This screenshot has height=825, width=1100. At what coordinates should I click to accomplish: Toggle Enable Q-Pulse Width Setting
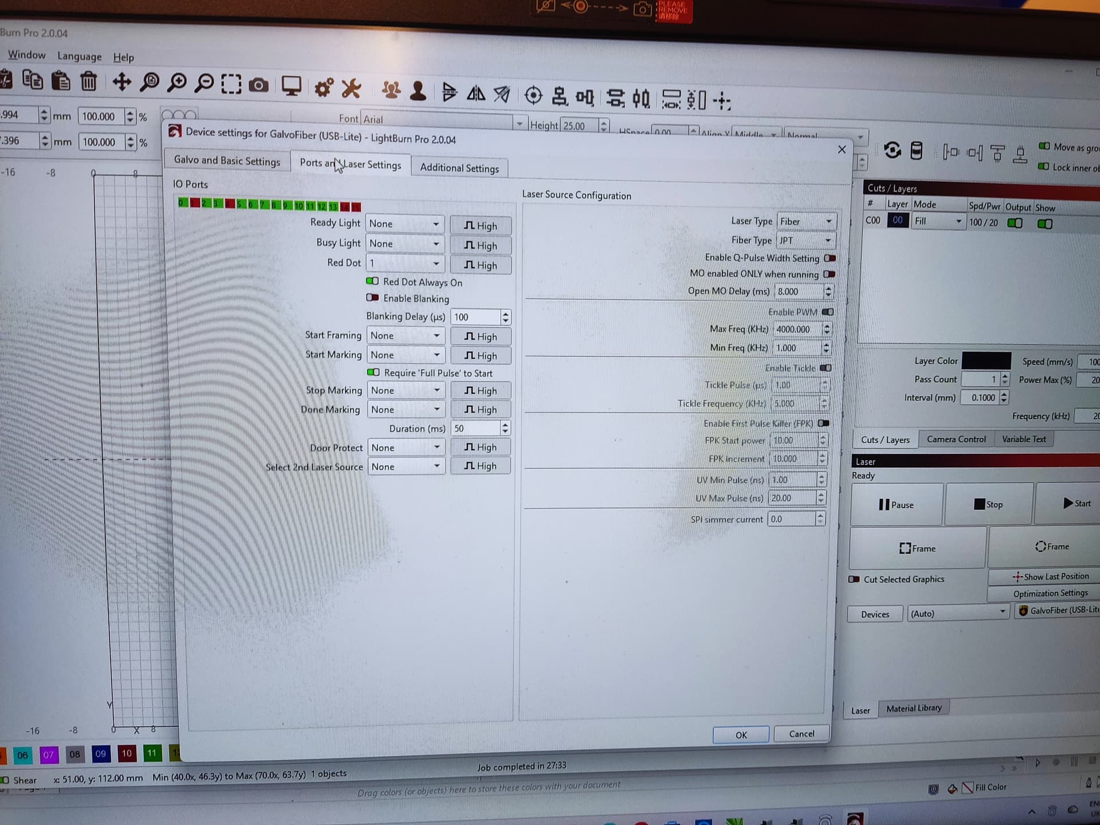829,258
